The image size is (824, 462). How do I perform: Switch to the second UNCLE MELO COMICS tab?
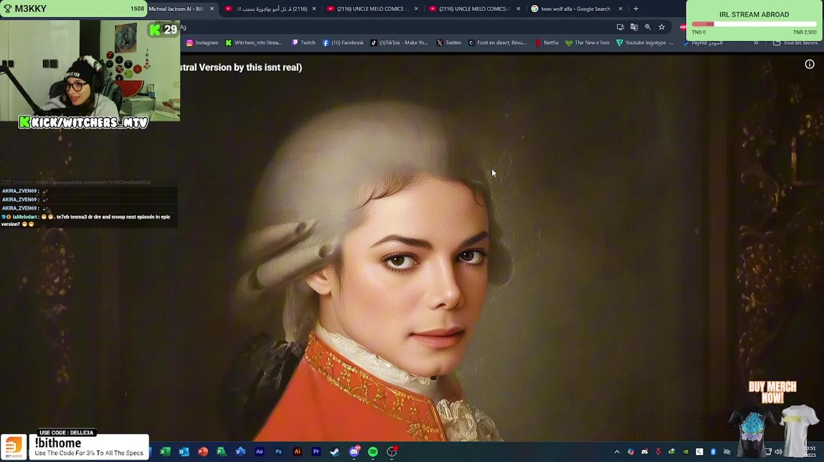pyautogui.click(x=475, y=9)
